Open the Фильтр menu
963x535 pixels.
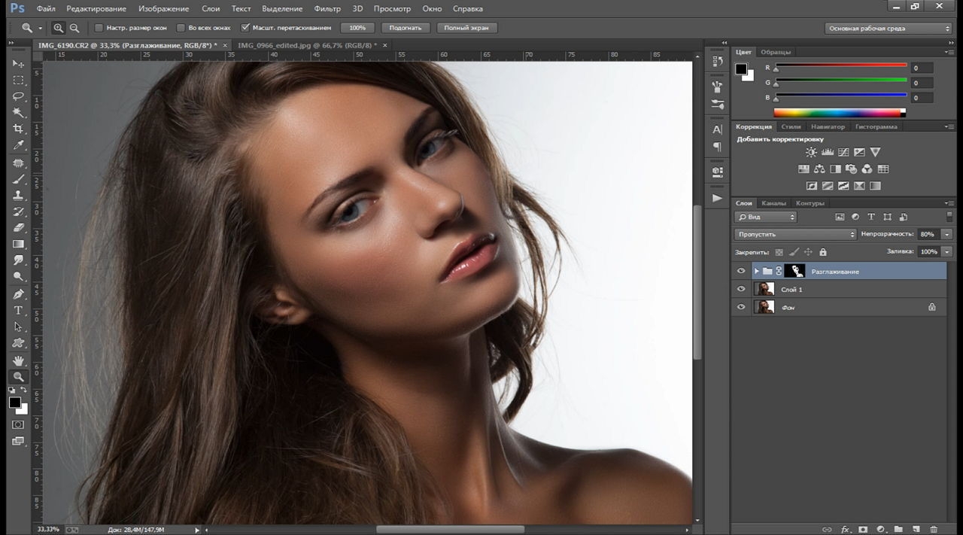click(327, 8)
